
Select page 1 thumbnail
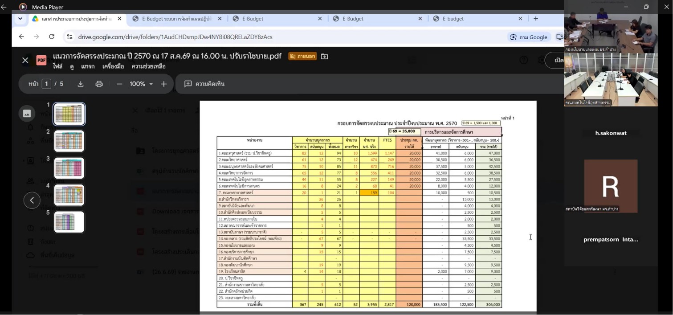tap(69, 114)
